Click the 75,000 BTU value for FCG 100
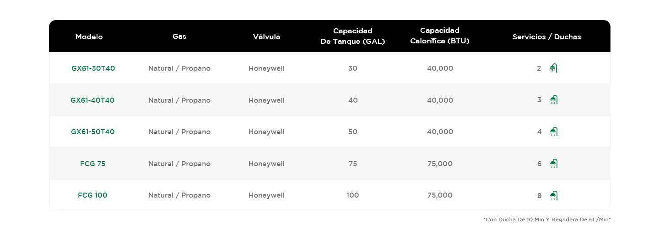This screenshot has height=230, width=659. click(x=440, y=195)
